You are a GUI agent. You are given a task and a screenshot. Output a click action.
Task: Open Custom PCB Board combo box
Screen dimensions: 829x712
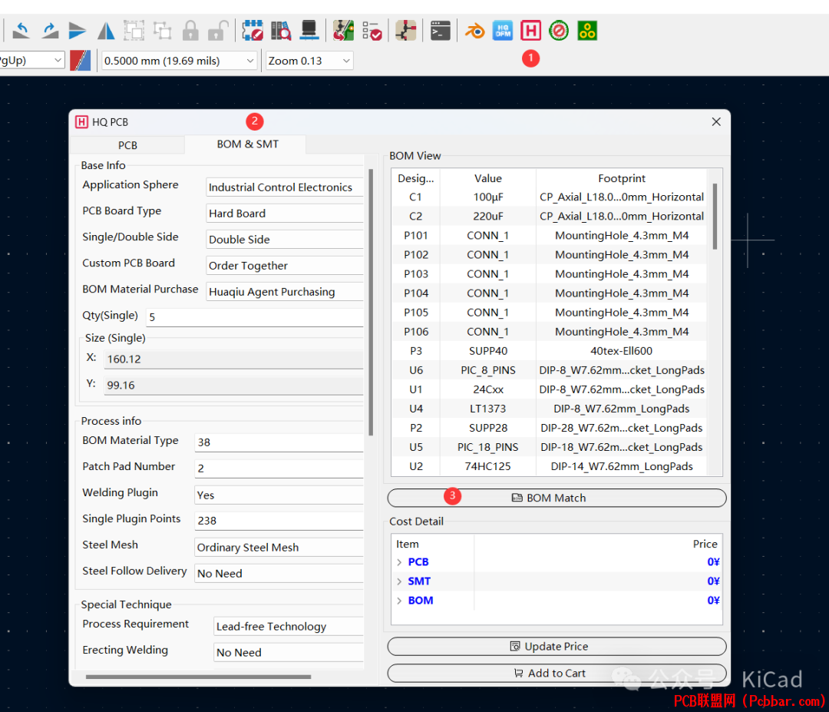coord(285,266)
